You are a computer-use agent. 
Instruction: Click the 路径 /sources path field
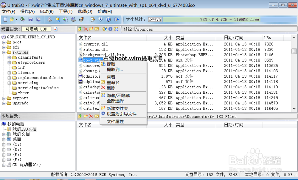215,29
